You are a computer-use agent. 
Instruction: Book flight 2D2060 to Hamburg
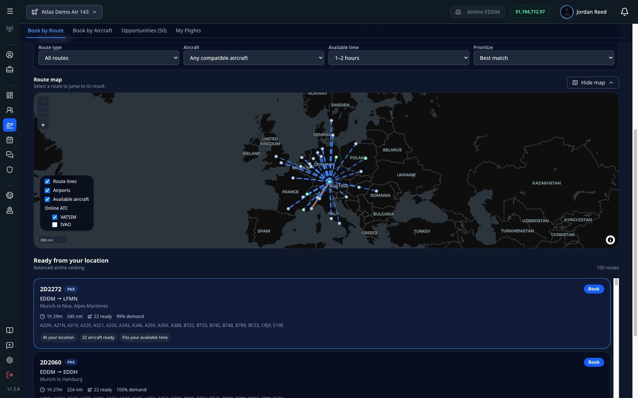[x=594, y=362]
